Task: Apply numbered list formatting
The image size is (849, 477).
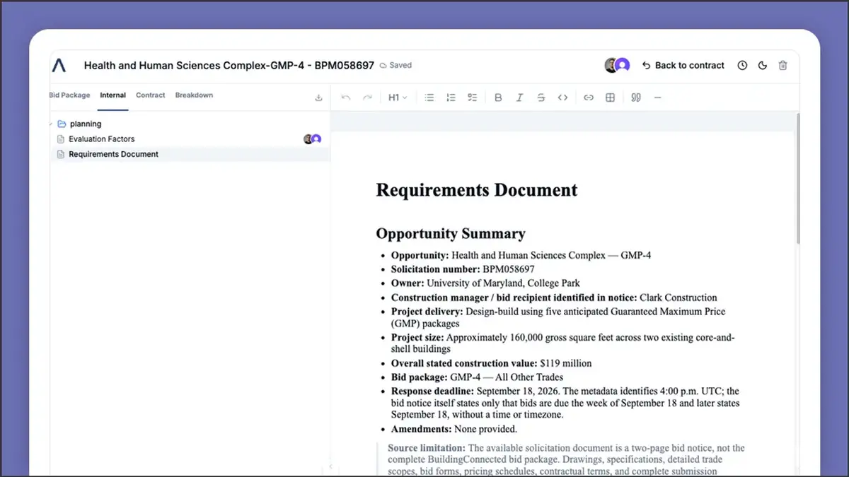Action: 451,98
